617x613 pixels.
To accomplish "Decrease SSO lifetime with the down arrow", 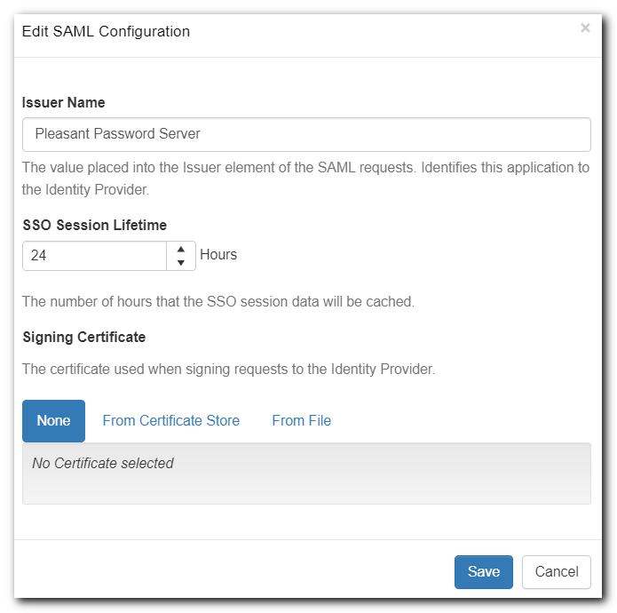I will point(181,262).
